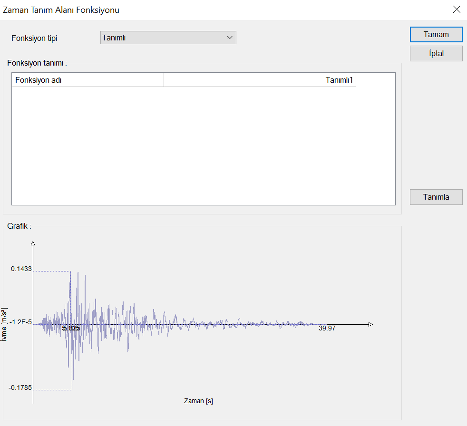
Task: Cancel using the İptal button
Action: click(436, 54)
